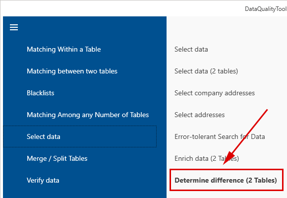Open Merge / Split Tables
This screenshot has height=198, width=287.
pyautogui.click(x=57, y=158)
